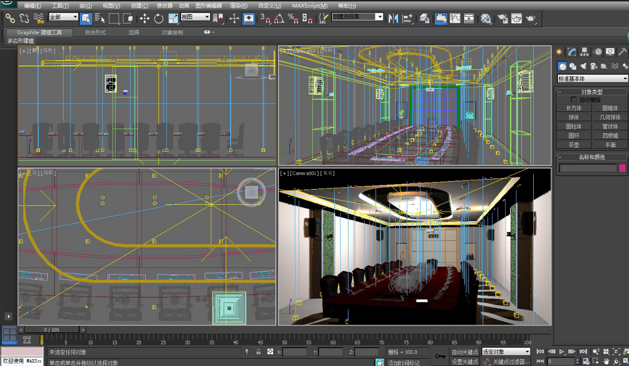The height and width of the screenshot is (366, 629).
Task: Click the object name input field
Action: tap(588, 168)
